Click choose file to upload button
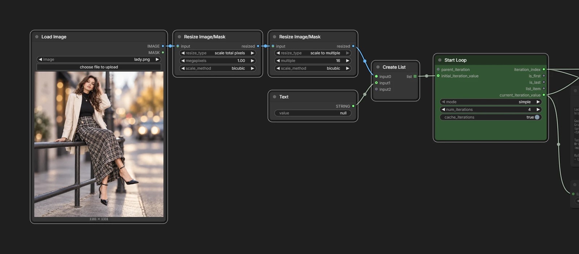The image size is (579, 254). (99, 67)
